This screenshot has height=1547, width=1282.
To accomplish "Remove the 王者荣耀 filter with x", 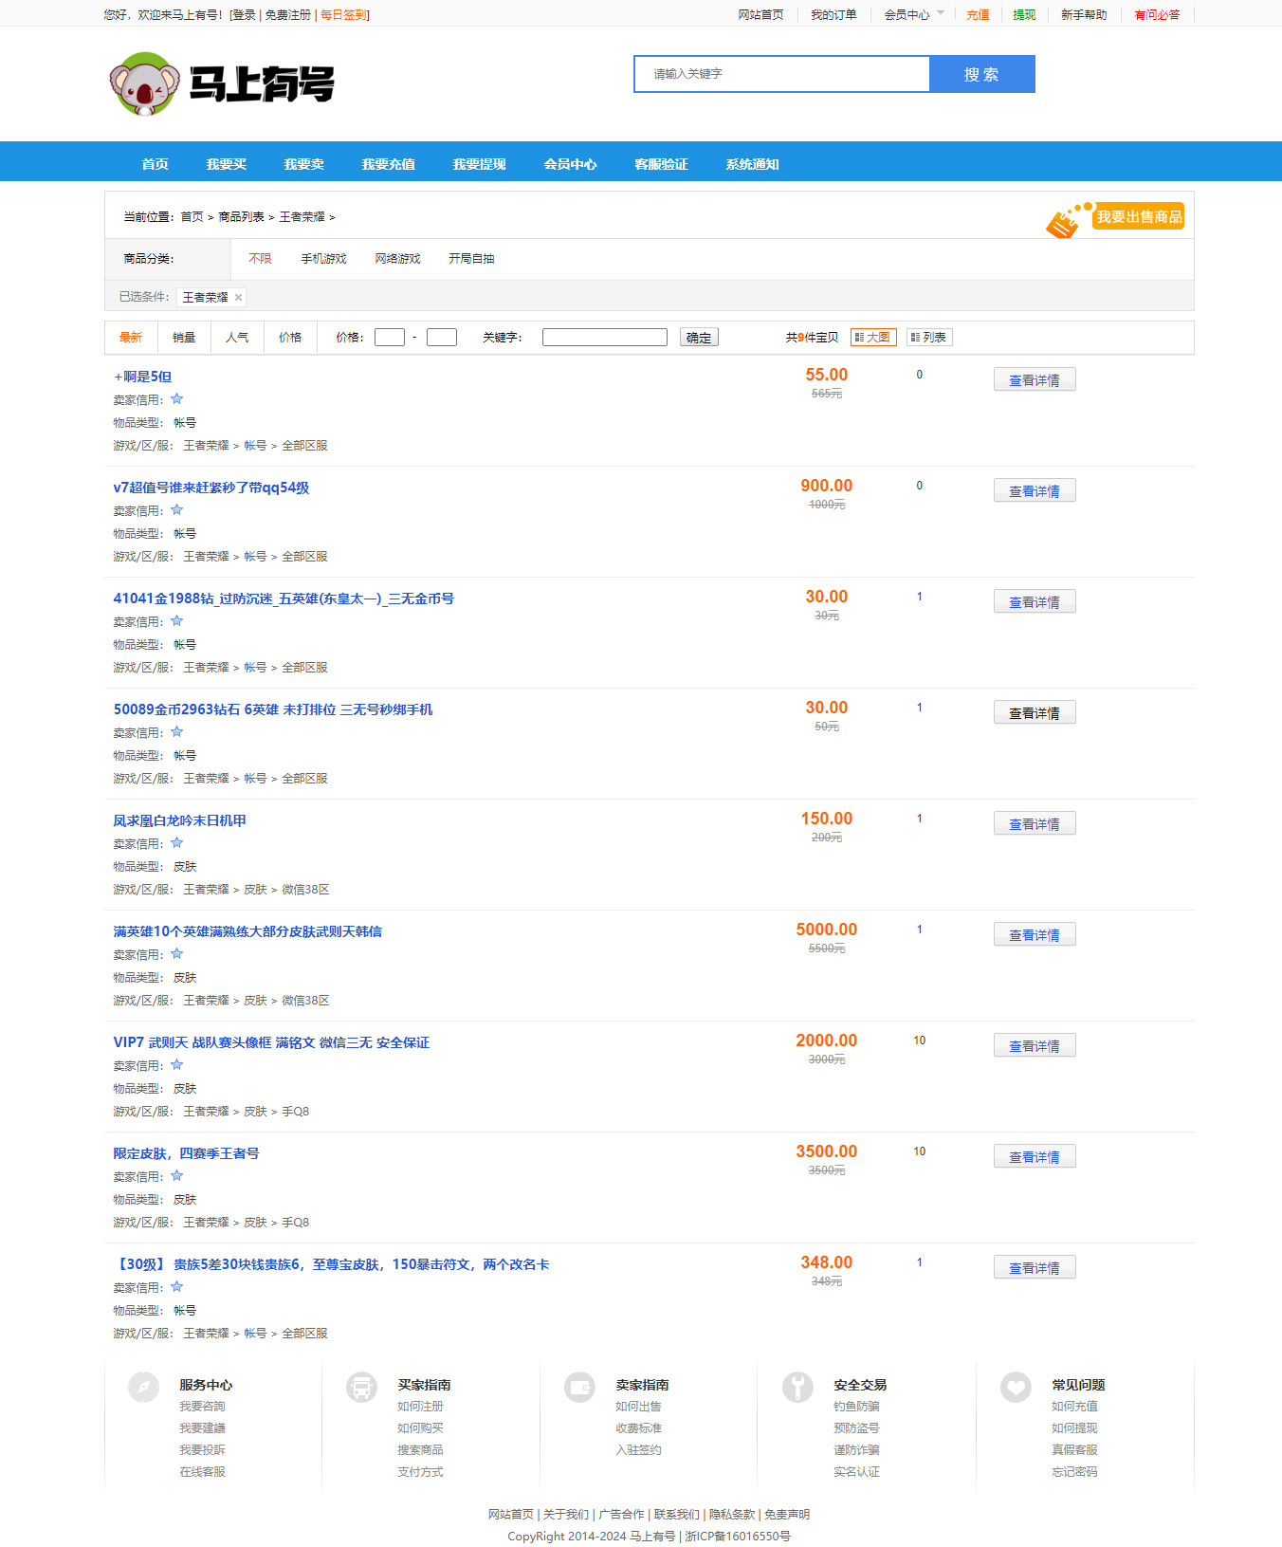I will (239, 298).
